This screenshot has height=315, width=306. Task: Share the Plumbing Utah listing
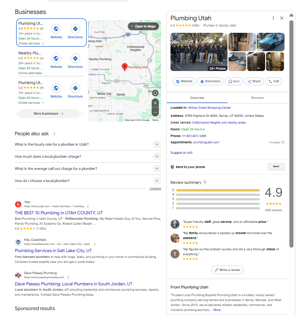tap(254, 81)
